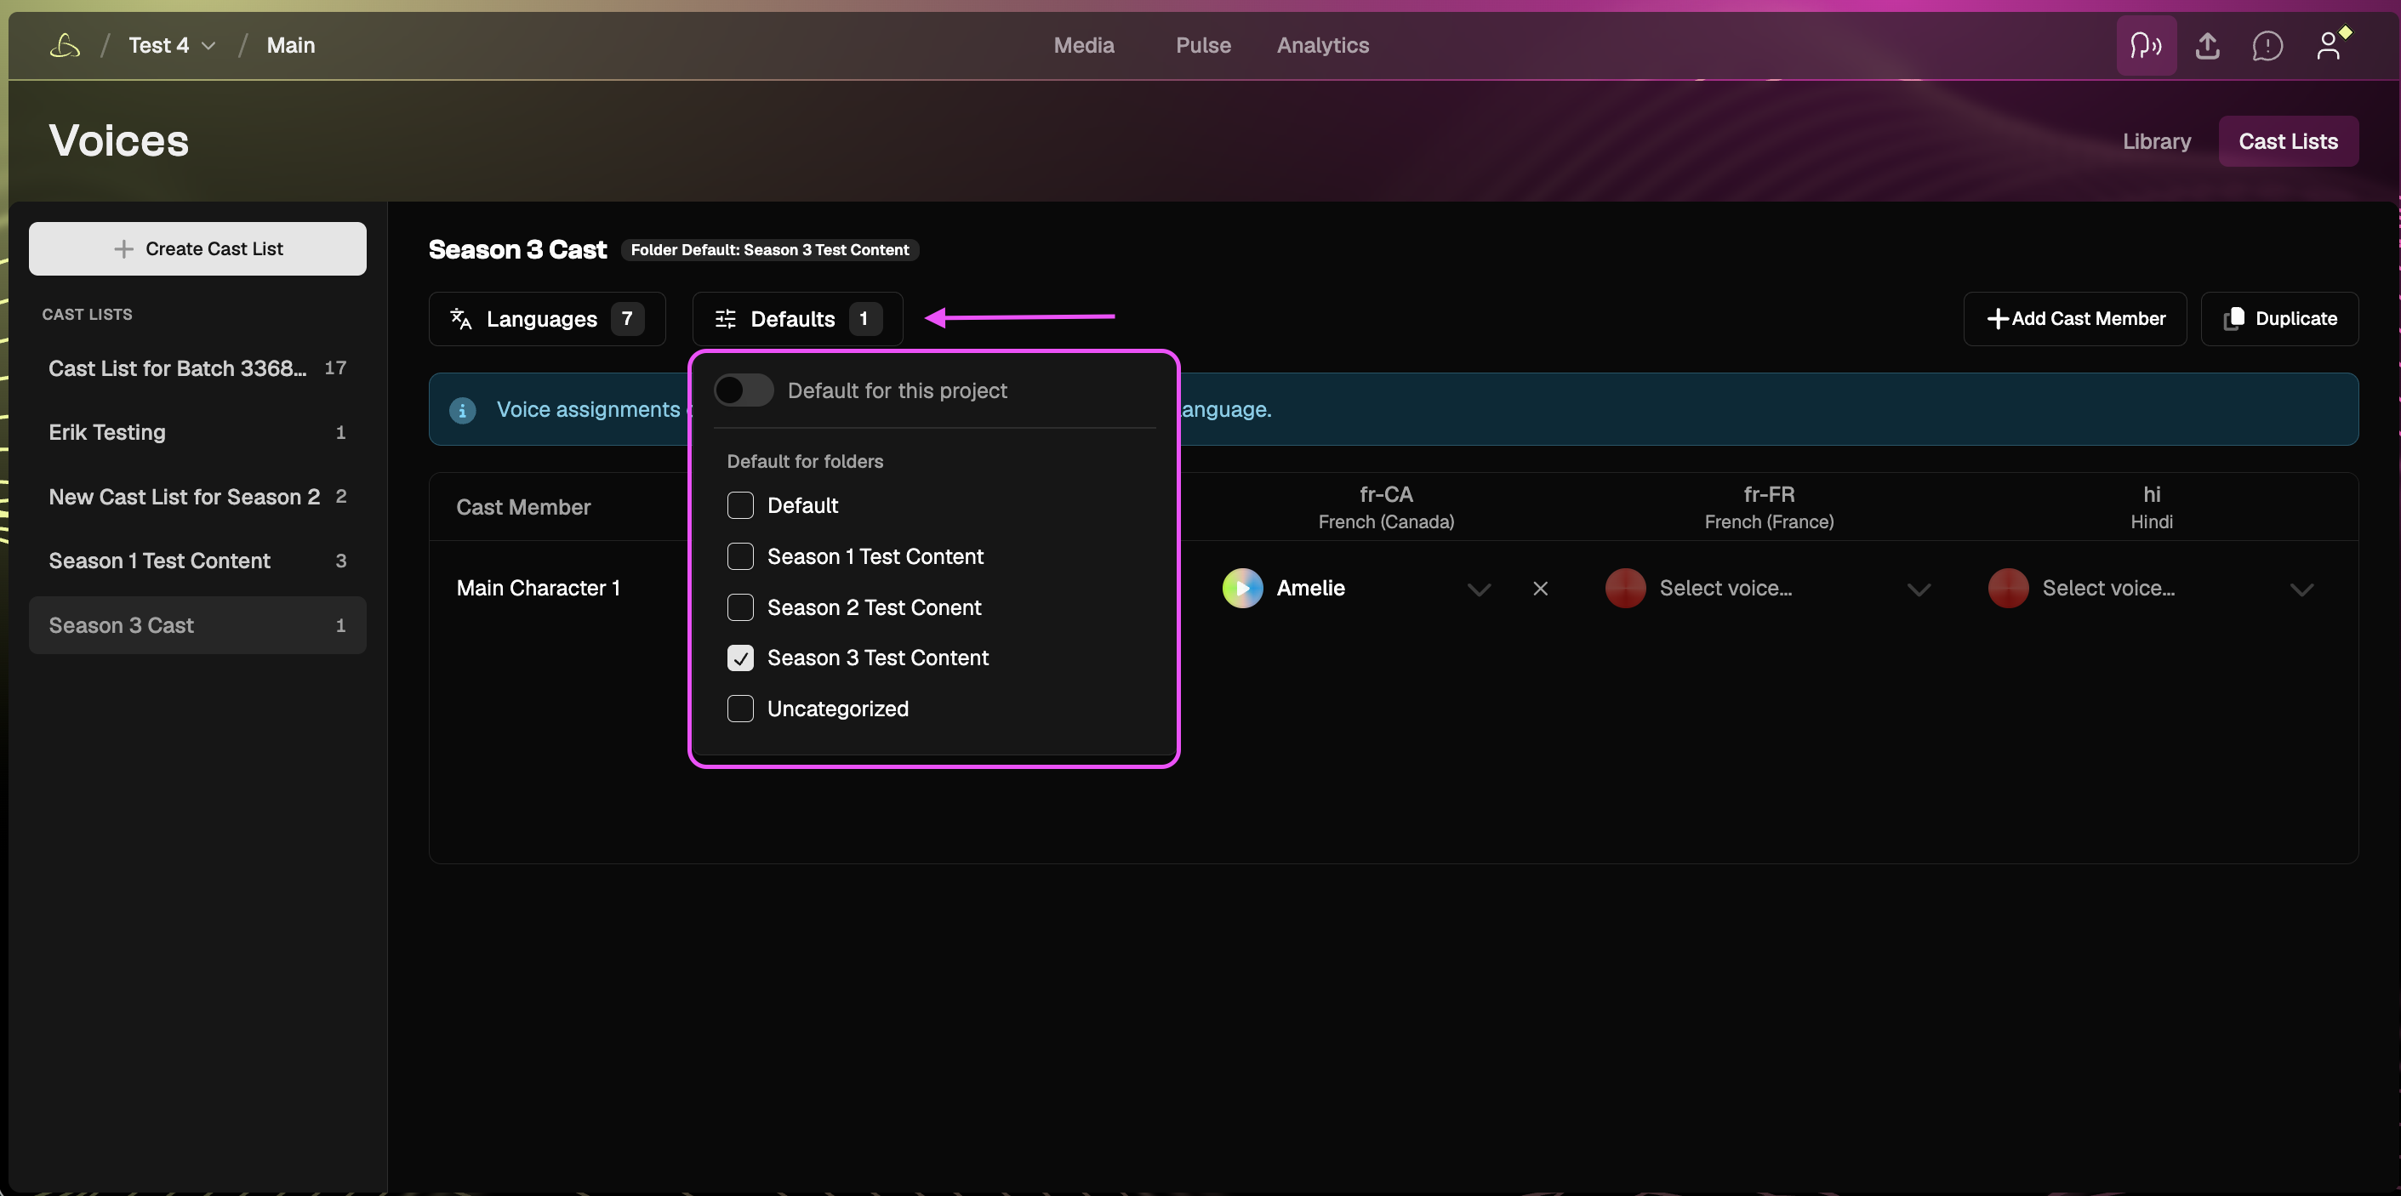Check Season 1 Test Content checkbox
Screen dimensions: 2401x1196
pyautogui.click(x=740, y=556)
